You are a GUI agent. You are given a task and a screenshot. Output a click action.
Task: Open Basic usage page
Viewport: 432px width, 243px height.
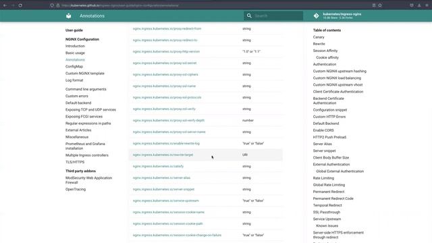point(75,53)
